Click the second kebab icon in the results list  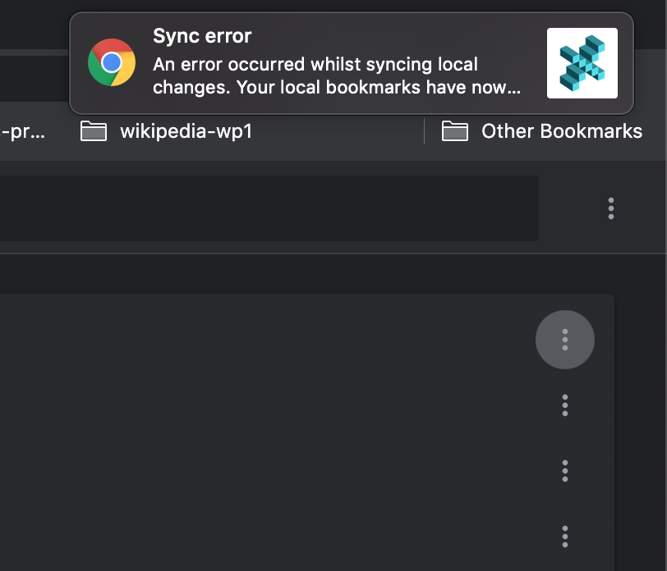[565, 405]
